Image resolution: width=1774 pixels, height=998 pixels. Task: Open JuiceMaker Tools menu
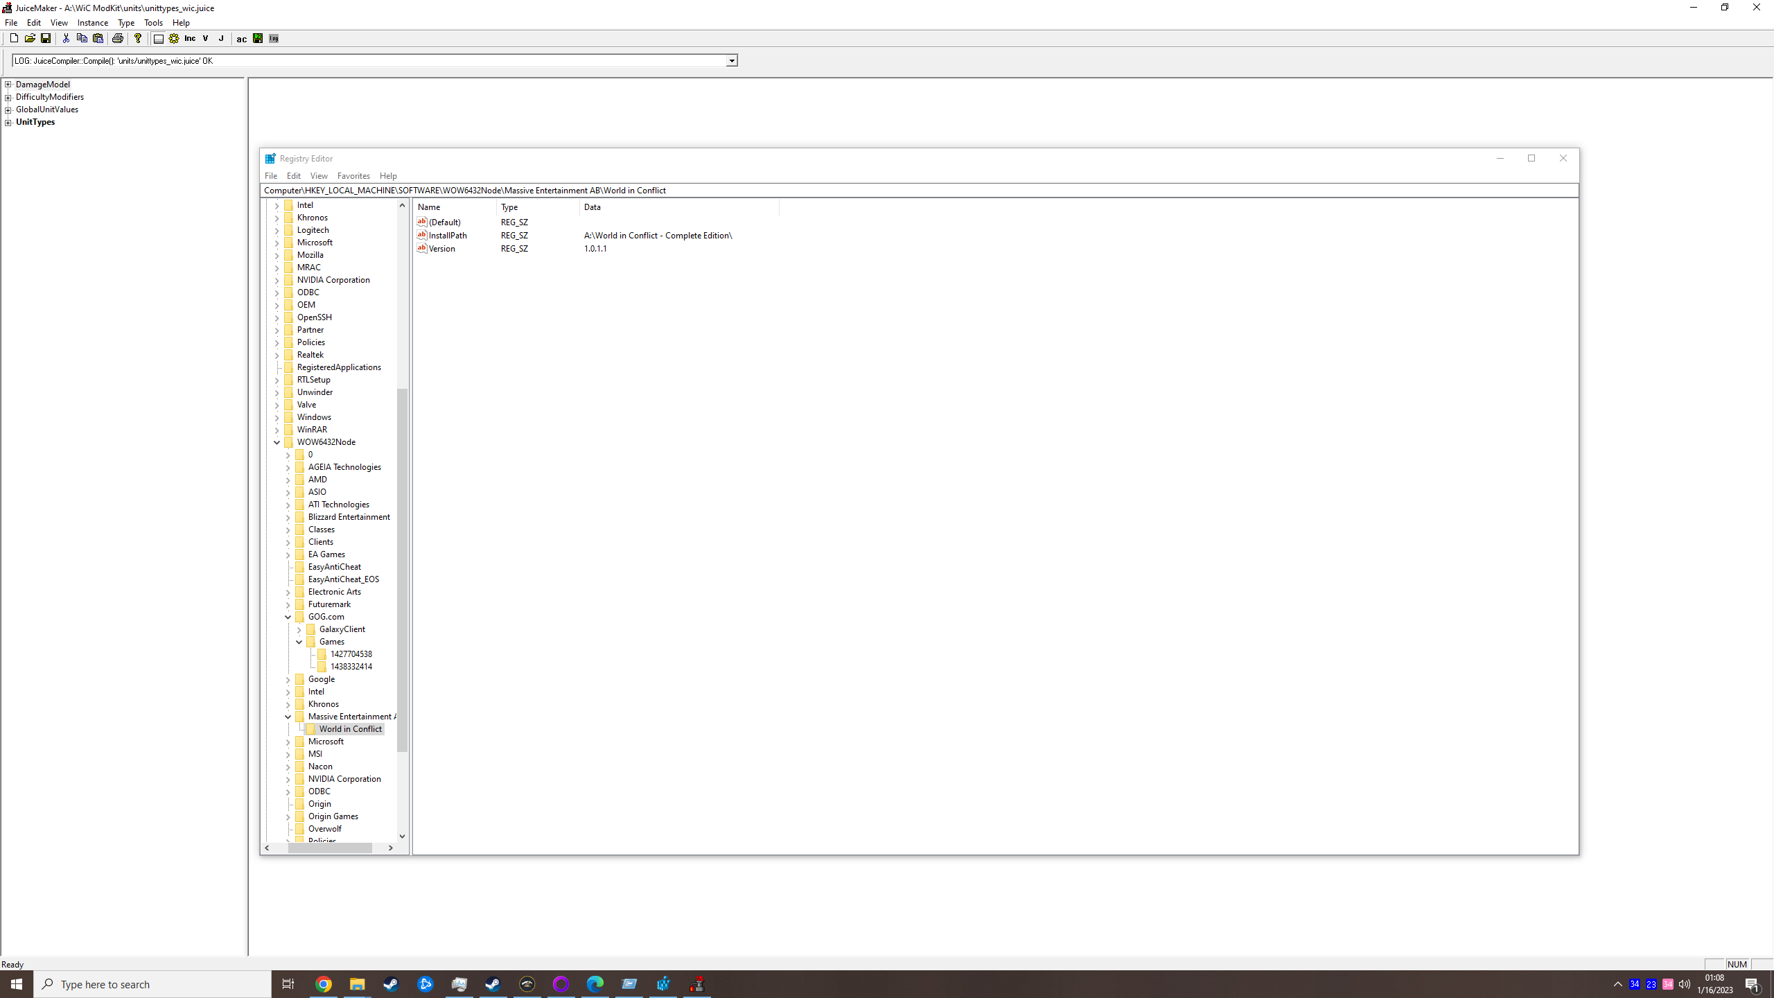(153, 23)
